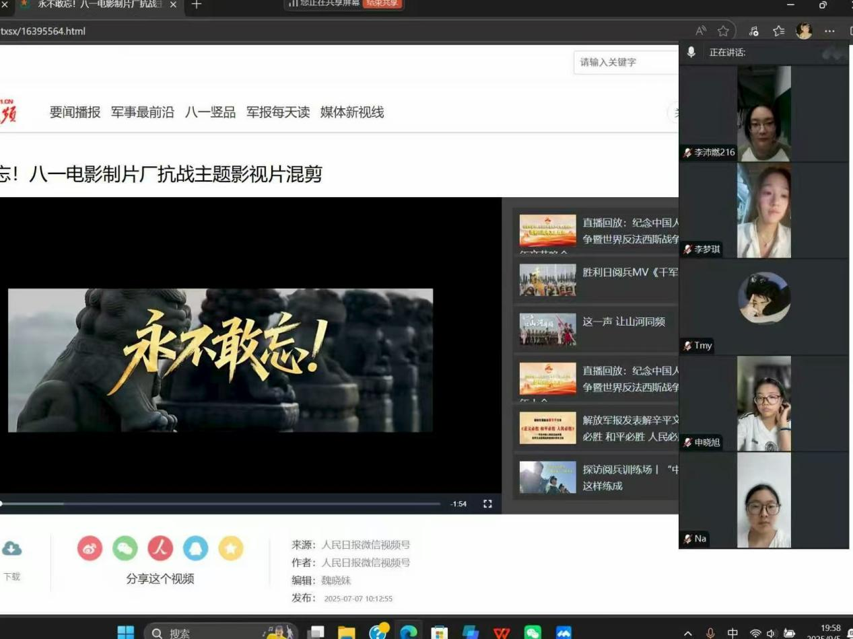Share video via WeChat icon
The width and height of the screenshot is (853, 639).
coord(125,549)
